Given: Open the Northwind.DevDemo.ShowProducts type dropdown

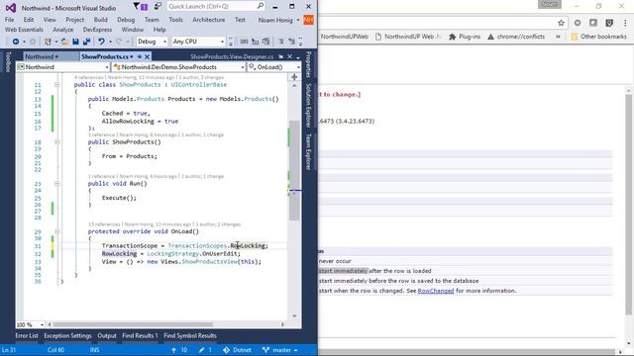Looking at the screenshot, I should tap(178, 67).
